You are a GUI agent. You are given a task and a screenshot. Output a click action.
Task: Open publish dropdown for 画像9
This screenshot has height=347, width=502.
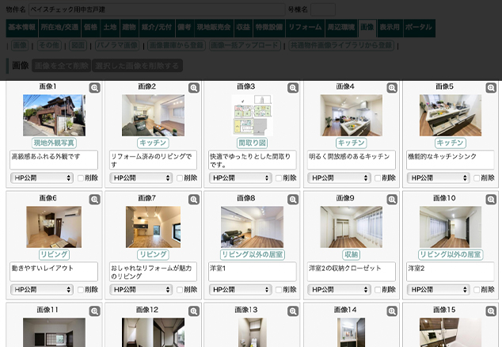339,290
